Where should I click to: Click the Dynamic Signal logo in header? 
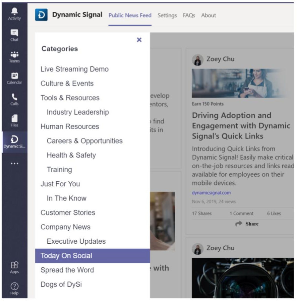41,15
